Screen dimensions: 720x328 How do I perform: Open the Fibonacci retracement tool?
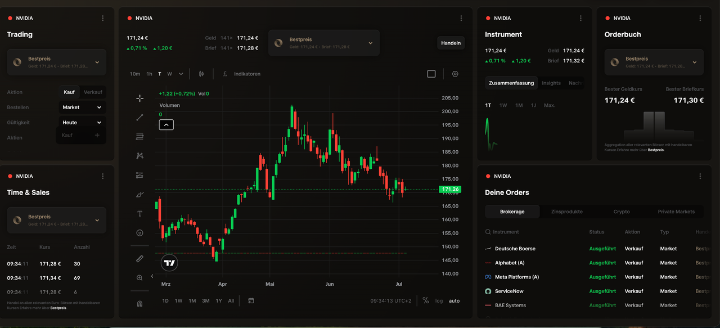tap(139, 137)
